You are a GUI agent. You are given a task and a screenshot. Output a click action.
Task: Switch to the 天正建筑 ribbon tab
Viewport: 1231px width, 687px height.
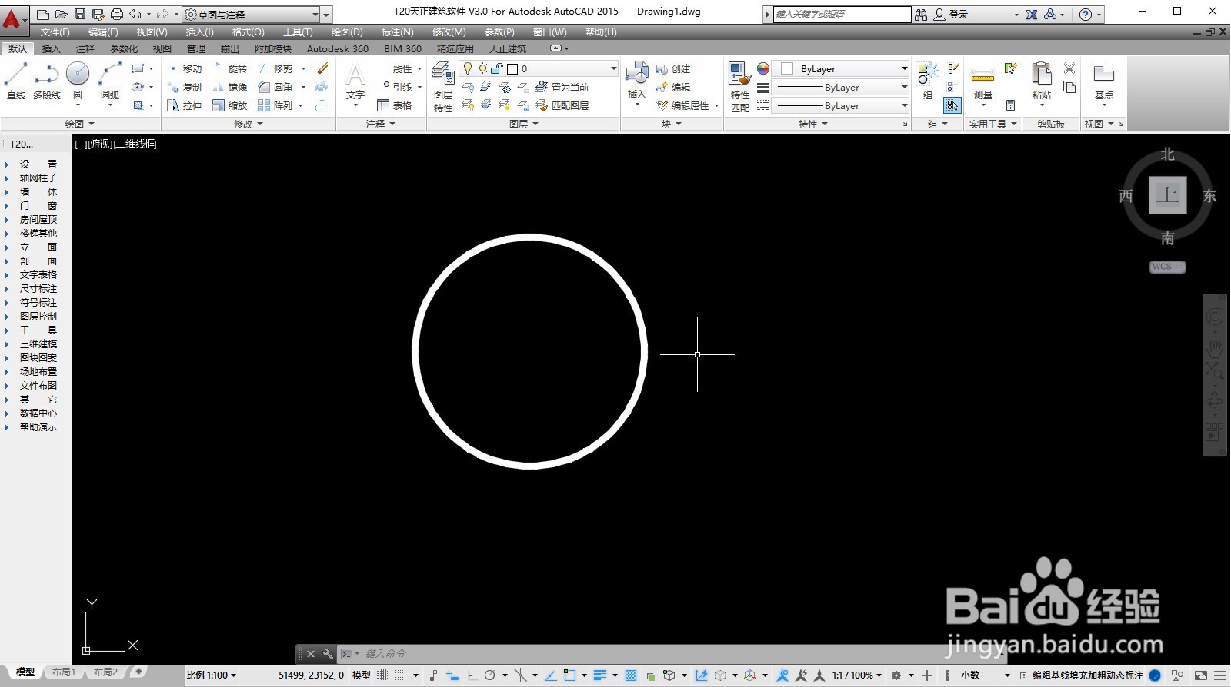tap(508, 48)
